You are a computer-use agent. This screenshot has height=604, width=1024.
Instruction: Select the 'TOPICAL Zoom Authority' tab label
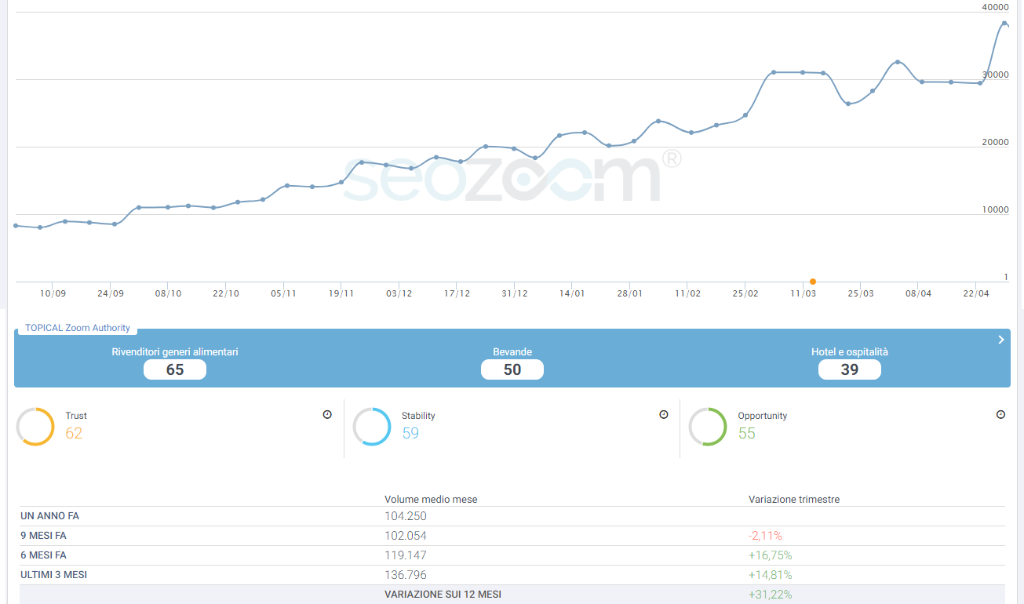pyautogui.click(x=78, y=328)
